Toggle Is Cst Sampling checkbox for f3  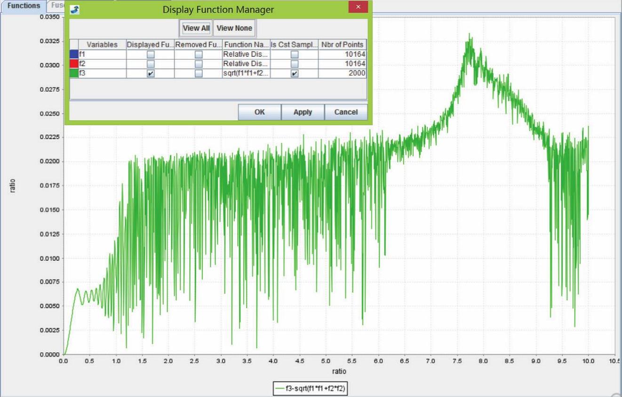tap(295, 74)
